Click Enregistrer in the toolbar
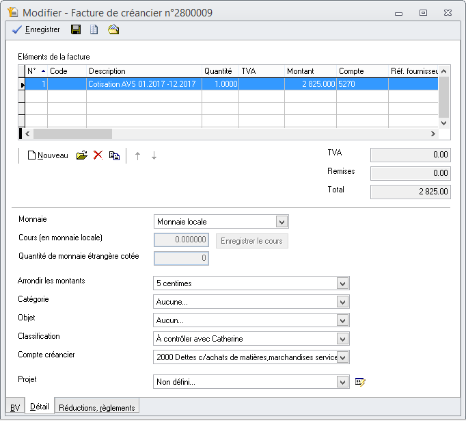 [x=36, y=29]
